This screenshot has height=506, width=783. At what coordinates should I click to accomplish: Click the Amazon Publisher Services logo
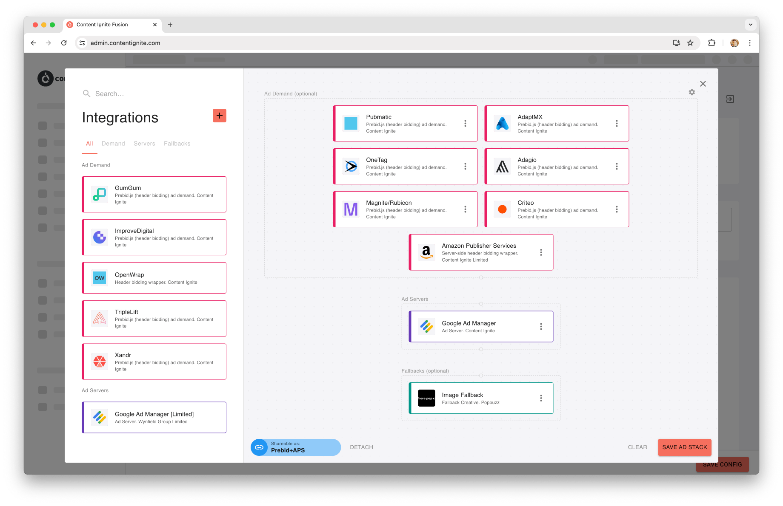[x=426, y=252]
